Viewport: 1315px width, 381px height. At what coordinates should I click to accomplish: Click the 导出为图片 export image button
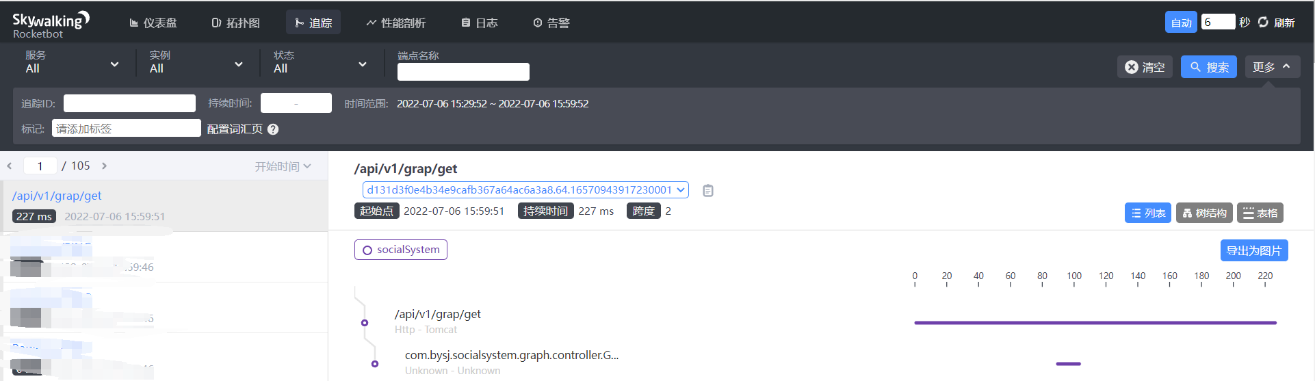click(1254, 250)
